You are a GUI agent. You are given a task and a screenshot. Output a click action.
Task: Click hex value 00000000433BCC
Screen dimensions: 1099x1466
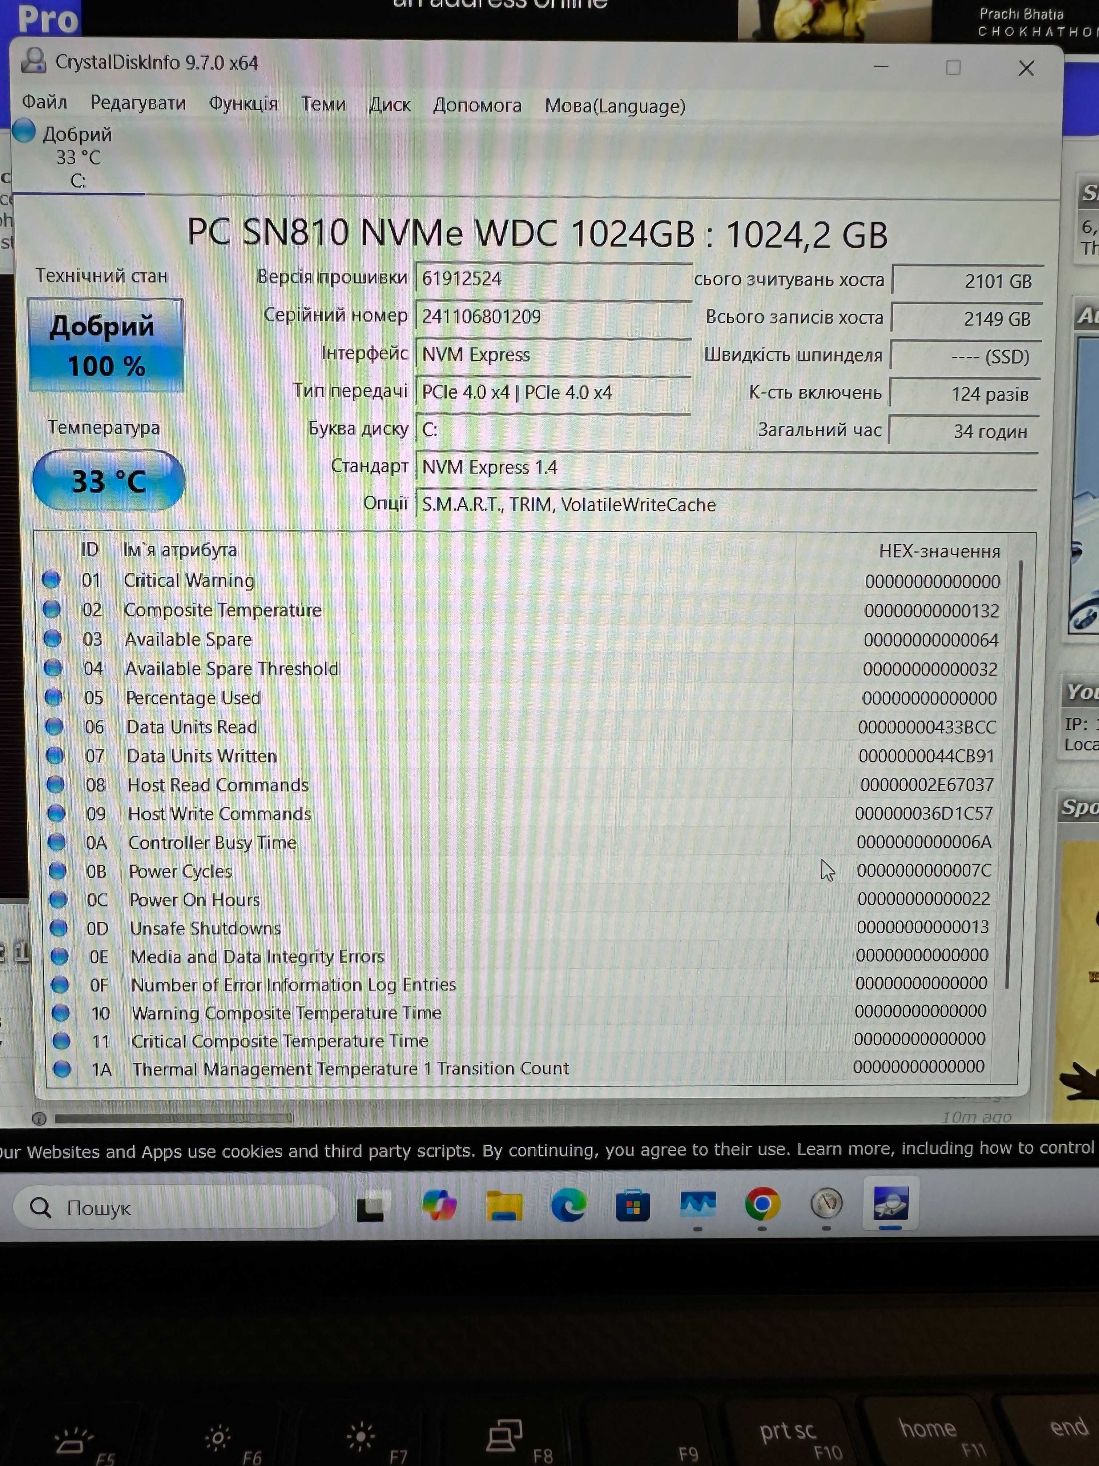point(927,727)
